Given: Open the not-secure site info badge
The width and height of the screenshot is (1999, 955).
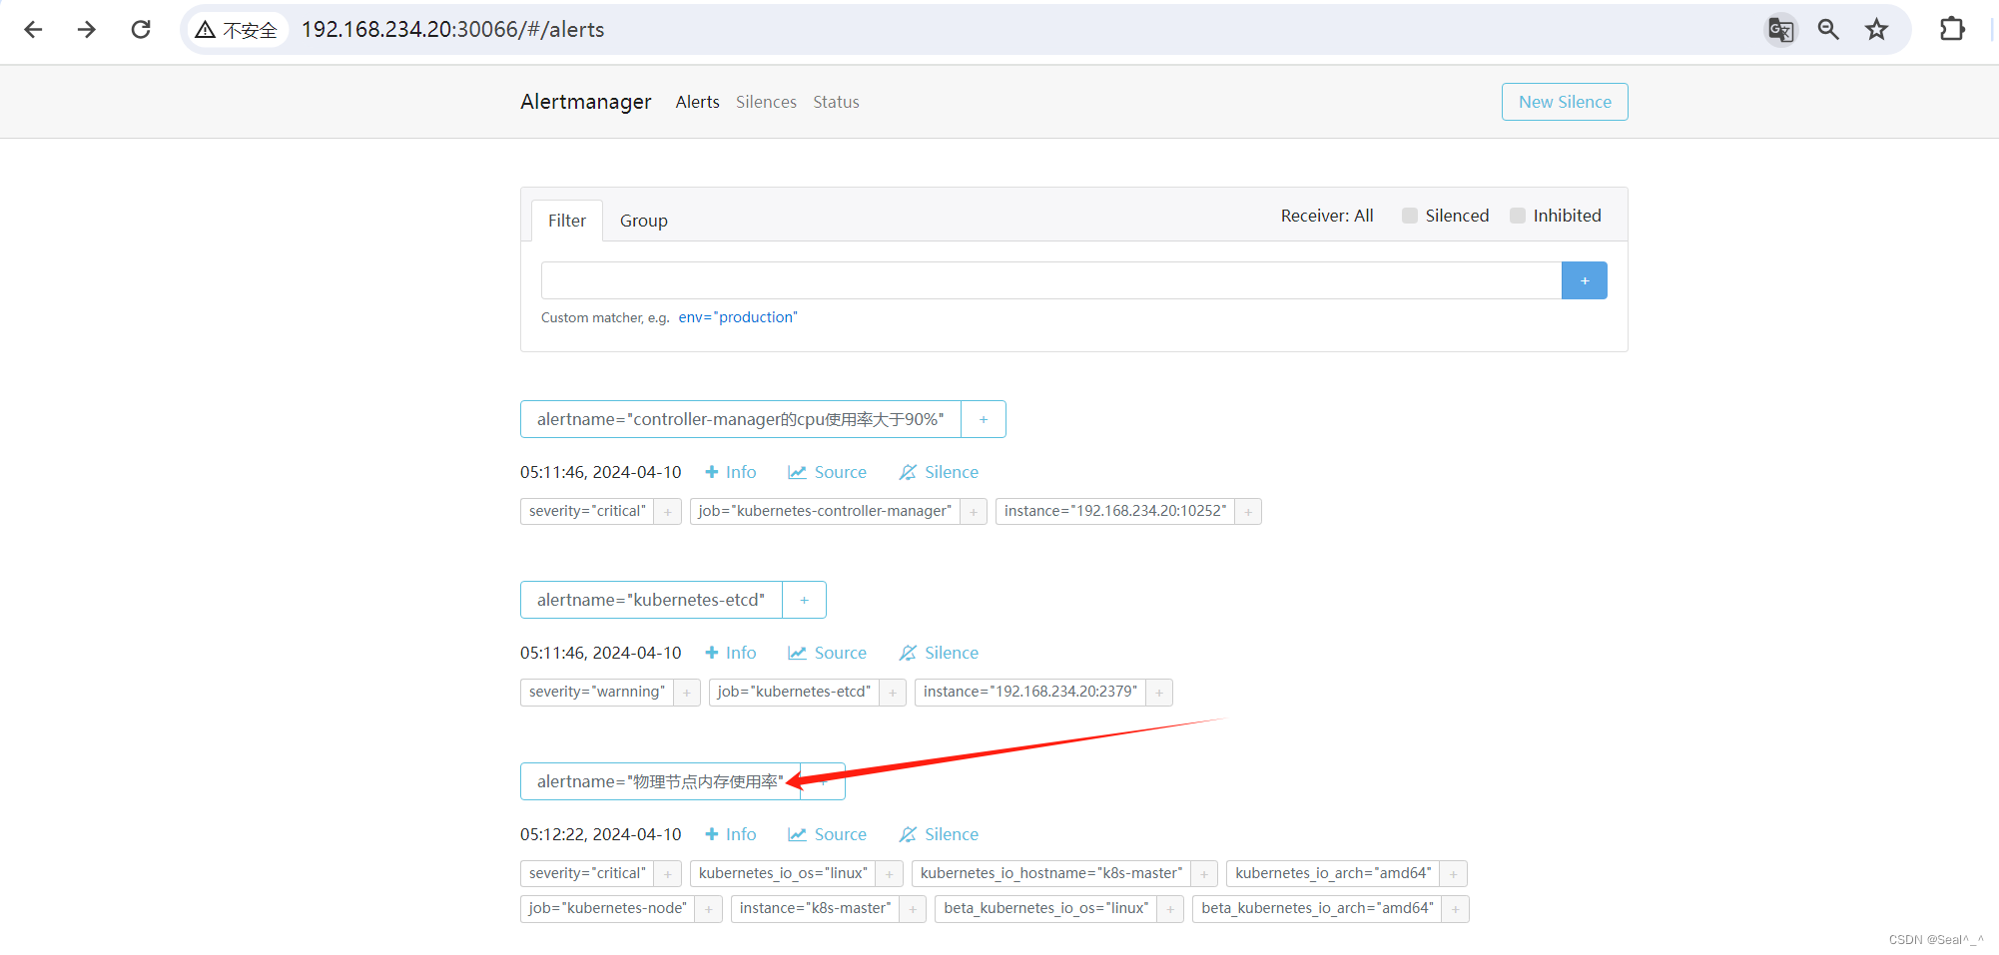Looking at the screenshot, I should 238,30.
